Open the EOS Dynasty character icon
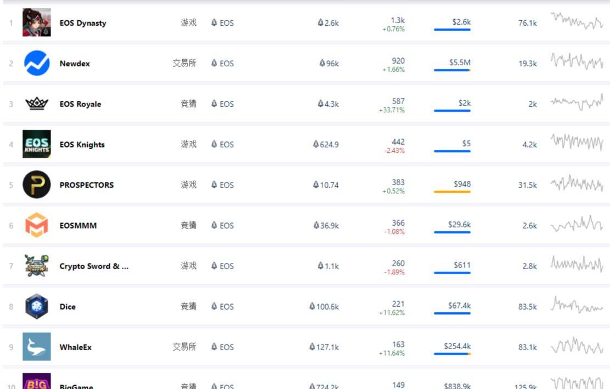Viewport: 610px width, 389px height. point(37,22)
